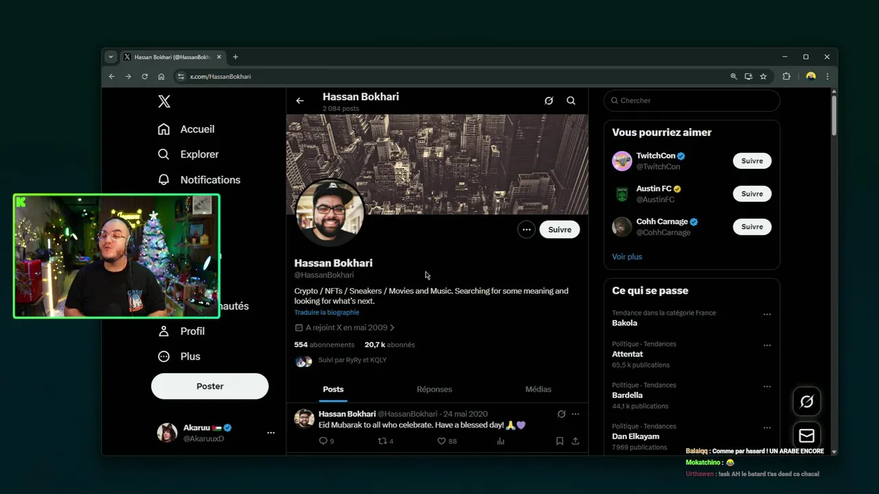Open Notifications bell in sidebar
The height and width of the screenshot is (494, 879).
tap(199, 180)
